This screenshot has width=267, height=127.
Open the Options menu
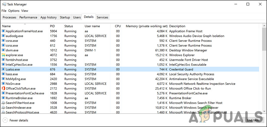coord(14,11)
